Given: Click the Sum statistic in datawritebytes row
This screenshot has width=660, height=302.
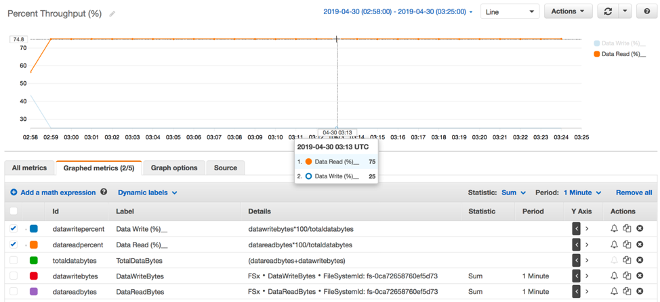Looking at the screenshot, I should pos(474,276).
